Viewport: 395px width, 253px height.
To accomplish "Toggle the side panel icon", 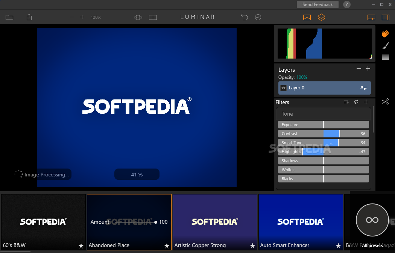I will (386, 17).
